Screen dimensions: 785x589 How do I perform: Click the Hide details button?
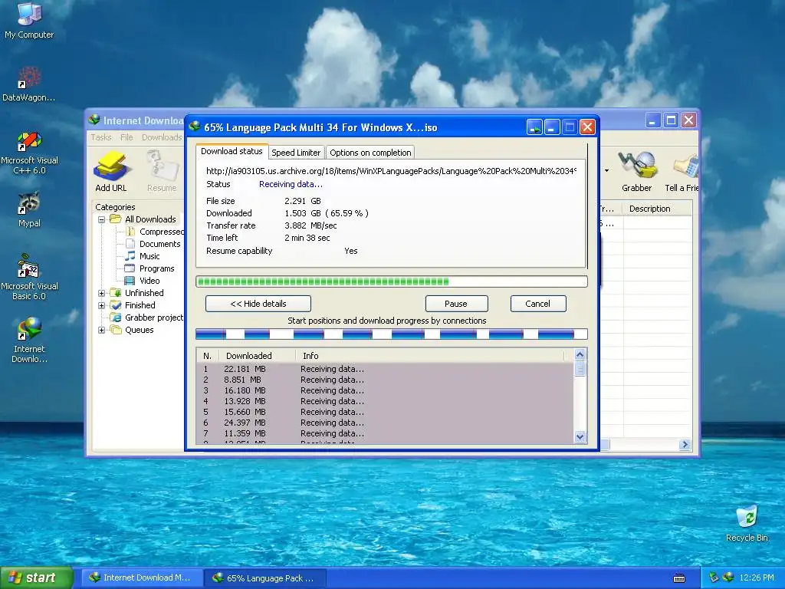[x=258, y=304]
